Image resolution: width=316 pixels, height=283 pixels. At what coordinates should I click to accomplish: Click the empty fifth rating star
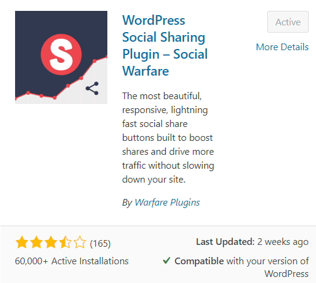[80, 242]
